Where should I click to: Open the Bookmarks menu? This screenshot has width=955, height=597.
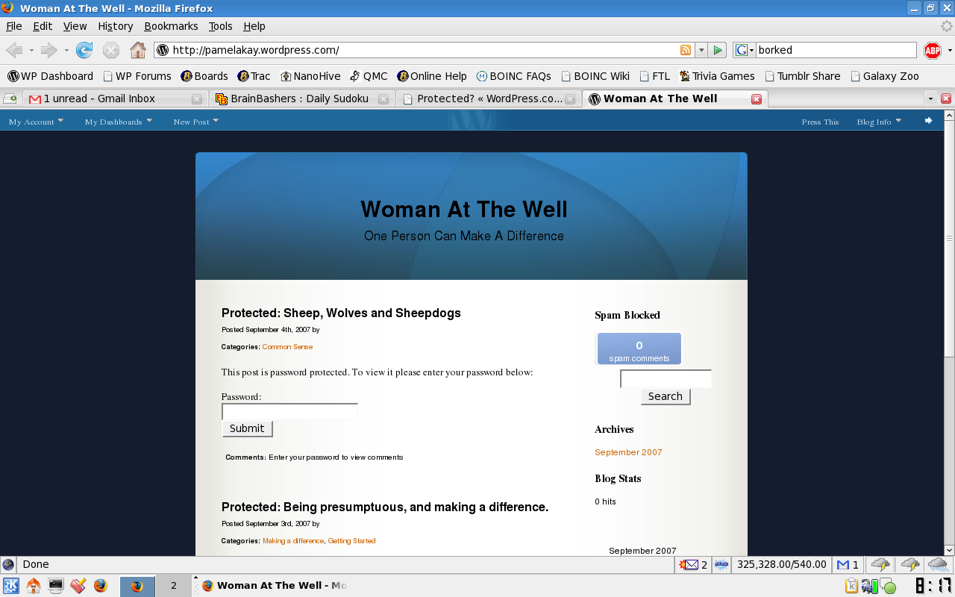tap(171, 26)
